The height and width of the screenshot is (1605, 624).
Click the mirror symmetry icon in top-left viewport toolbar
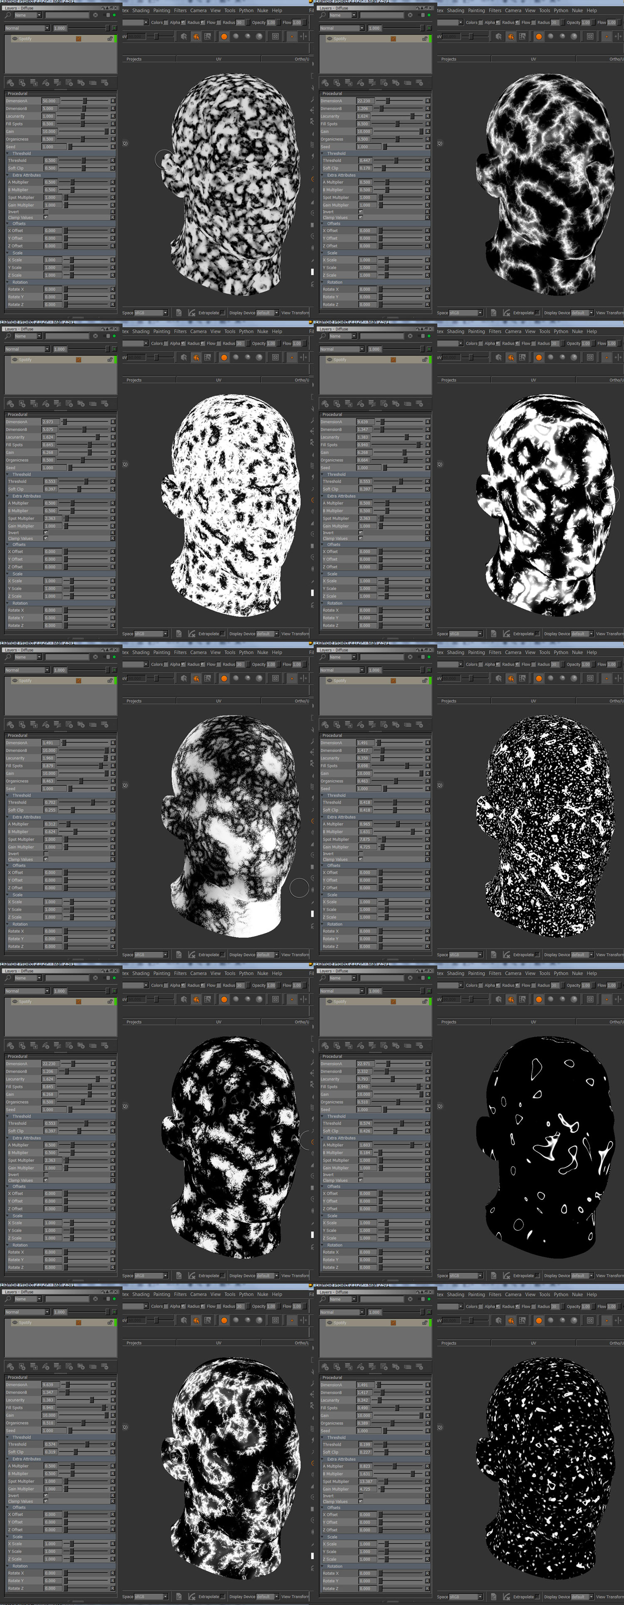pyautogui.click(x=304, y=37)
